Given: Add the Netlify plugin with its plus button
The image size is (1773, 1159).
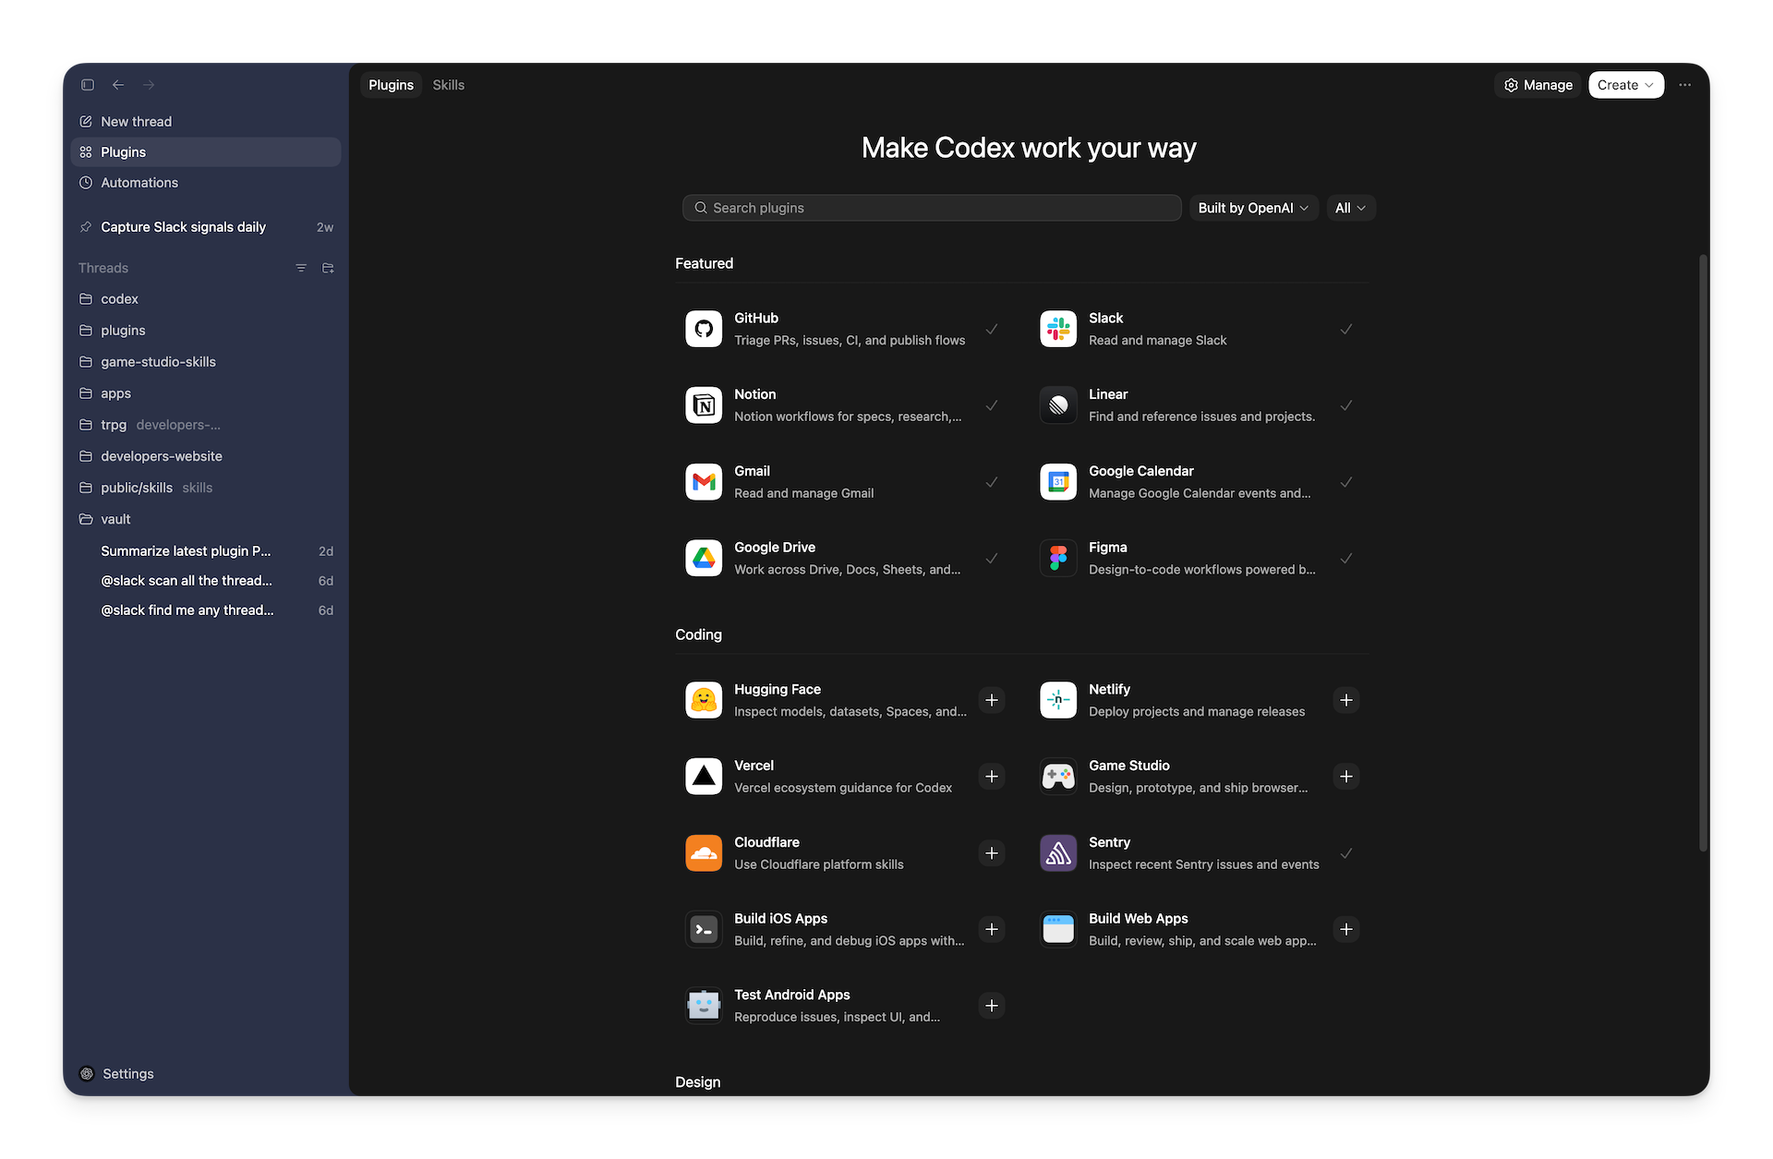Looking at the screenshot, I should coord(1346,699).
